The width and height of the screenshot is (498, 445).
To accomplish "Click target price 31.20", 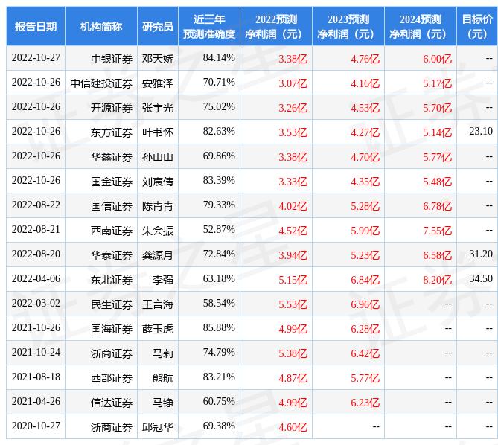I will pyautogui.click(x=481, y=254).
